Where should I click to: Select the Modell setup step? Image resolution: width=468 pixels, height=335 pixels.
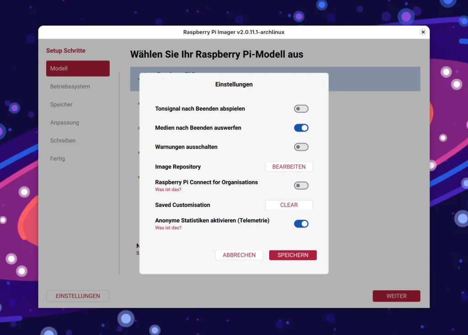(x=78, y=69)
